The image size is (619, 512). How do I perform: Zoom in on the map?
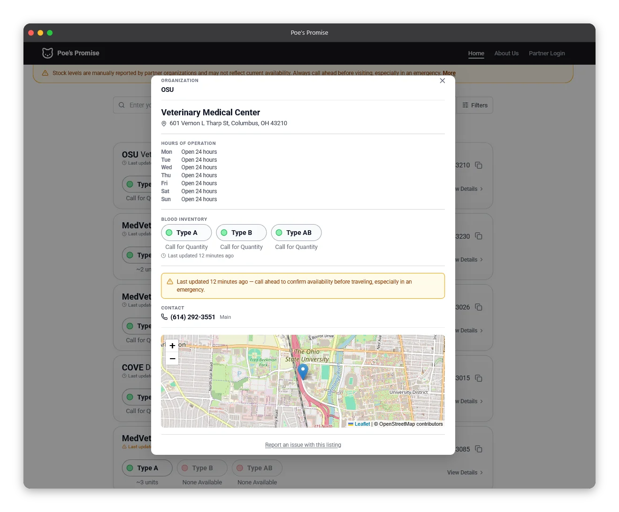(x=172, y=346)
